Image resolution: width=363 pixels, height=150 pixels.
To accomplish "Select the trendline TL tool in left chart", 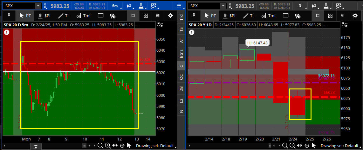I will [64, 16].
